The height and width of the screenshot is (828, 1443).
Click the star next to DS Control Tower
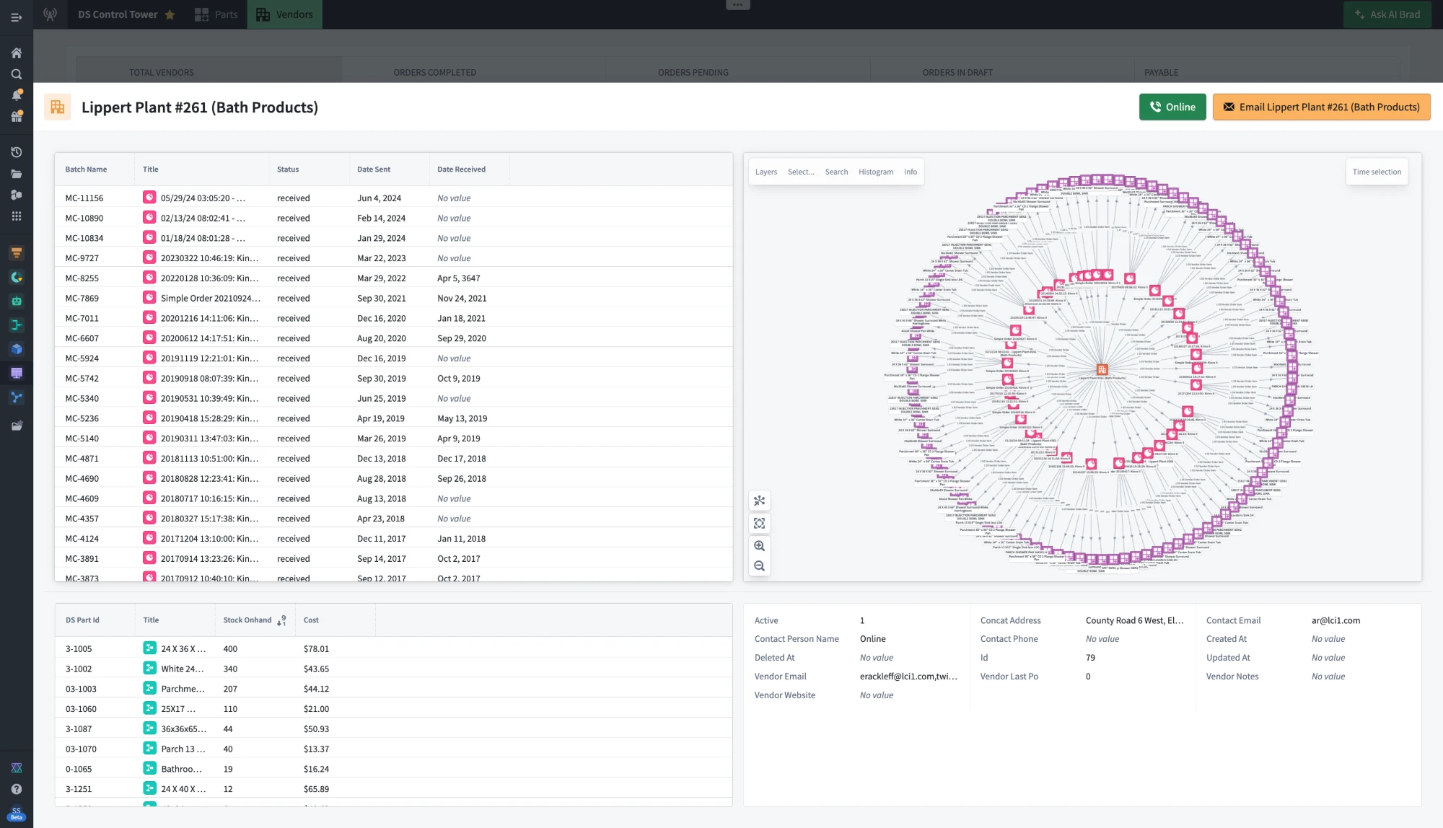point(170,14)
